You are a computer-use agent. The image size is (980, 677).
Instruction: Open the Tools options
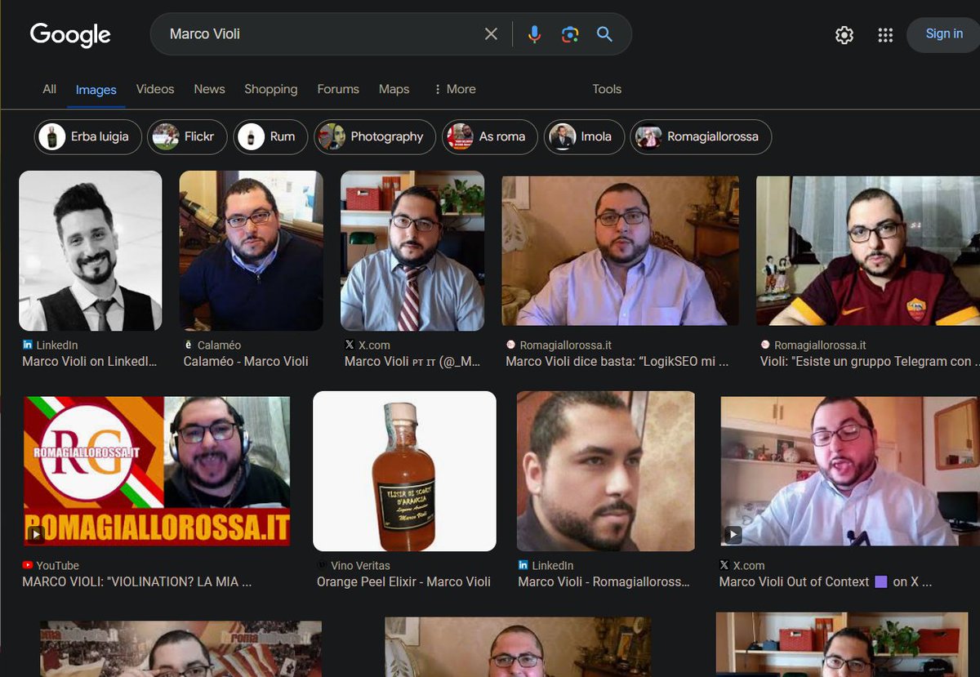[x=607, y=89]
